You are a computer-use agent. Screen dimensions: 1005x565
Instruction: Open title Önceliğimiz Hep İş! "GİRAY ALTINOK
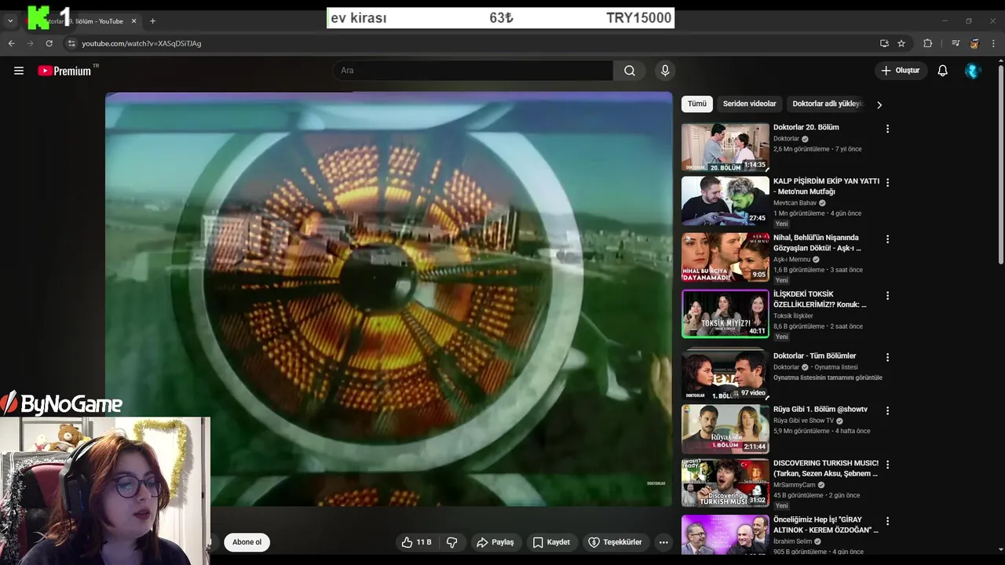coord(825,524)
